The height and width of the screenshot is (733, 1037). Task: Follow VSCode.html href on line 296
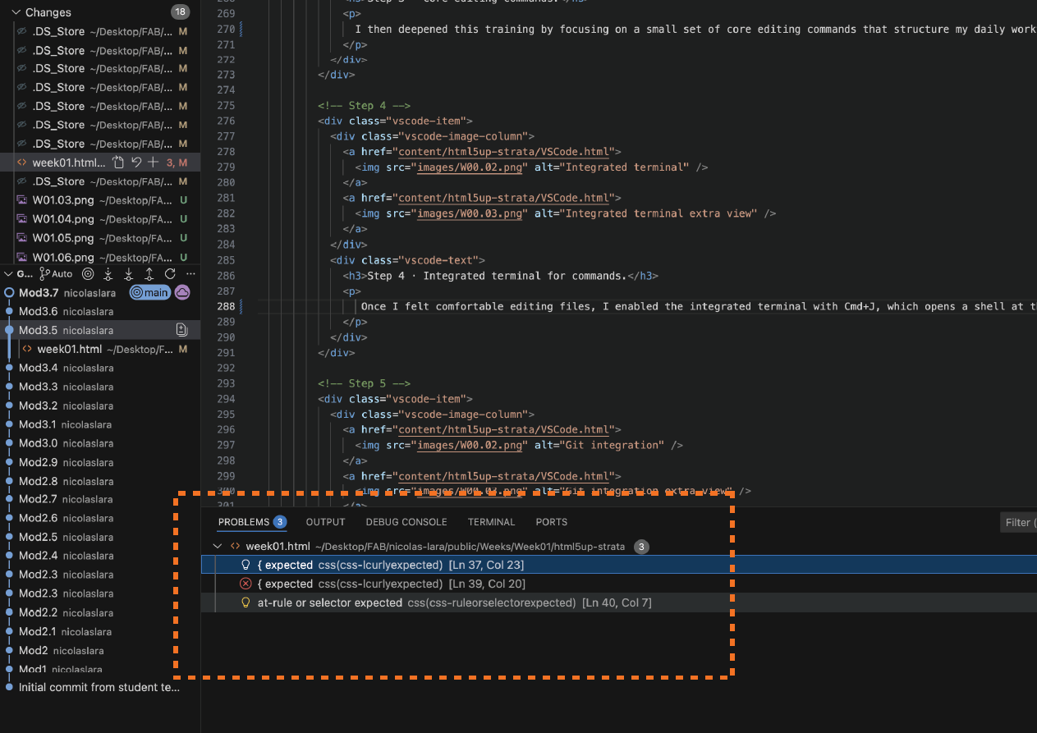[x=503, y=429]
